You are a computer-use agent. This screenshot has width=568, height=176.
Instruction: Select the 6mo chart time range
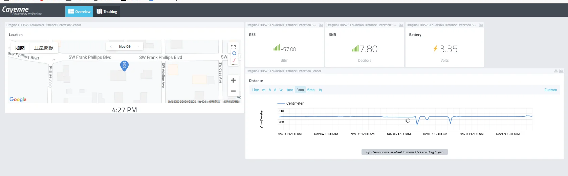click(x=311, y=90)
